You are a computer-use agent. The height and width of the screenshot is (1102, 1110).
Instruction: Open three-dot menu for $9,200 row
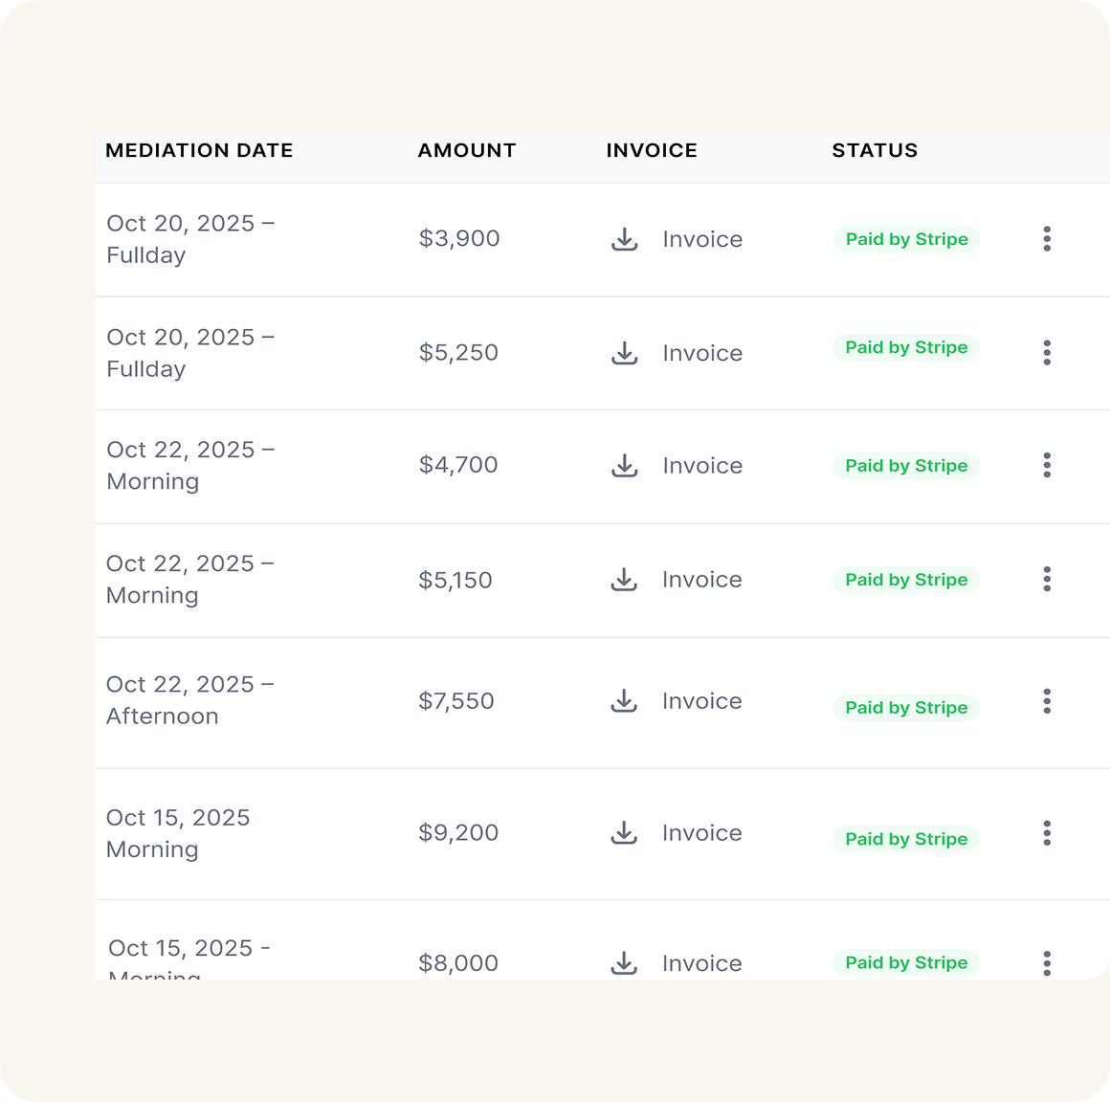[x=1047, y=832]
